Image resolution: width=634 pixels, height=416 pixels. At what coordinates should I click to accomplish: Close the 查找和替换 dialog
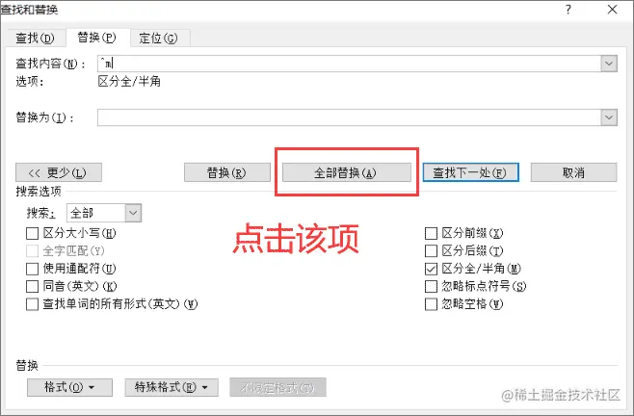(x=612, y=10)
